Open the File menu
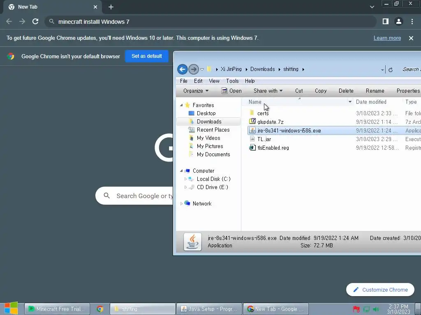Image resolution: width=421 pixels, height=315 pixels. coord(184,81)
